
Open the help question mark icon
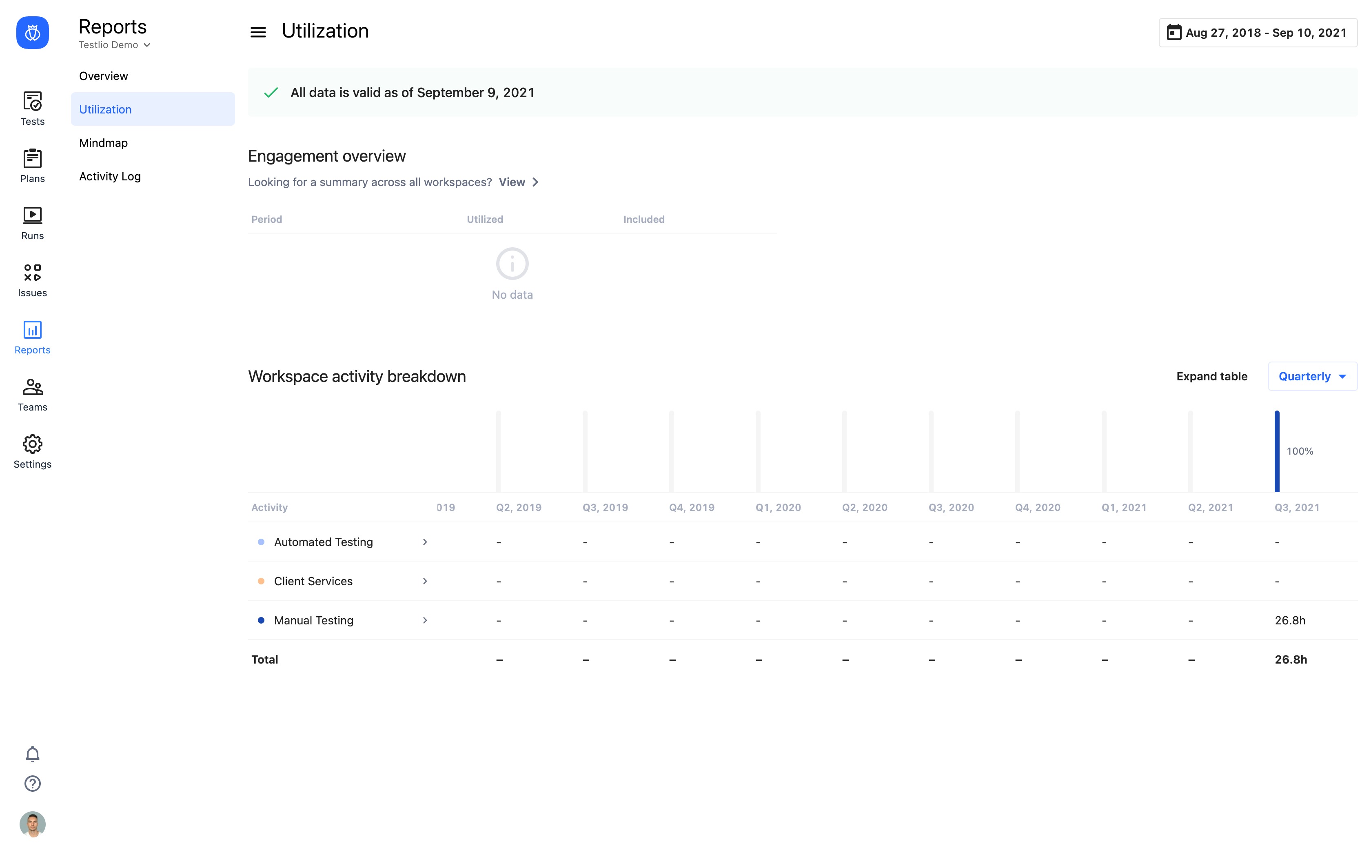32,783
